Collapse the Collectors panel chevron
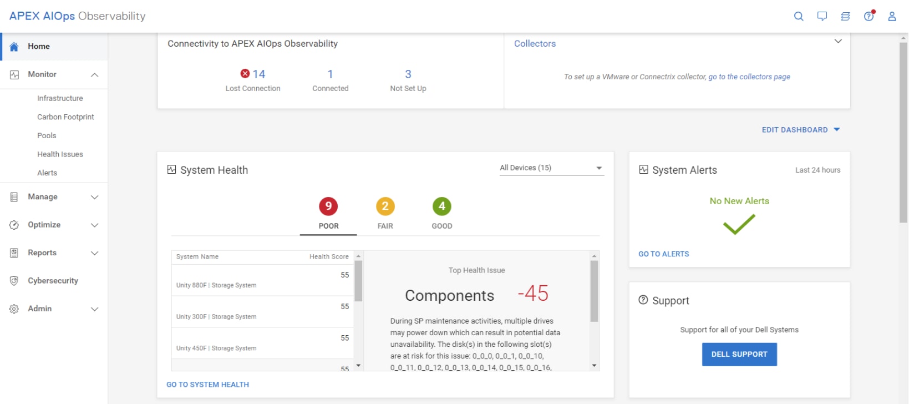The width and height of the screenshot is (909, 404). [x=838, y=41]
